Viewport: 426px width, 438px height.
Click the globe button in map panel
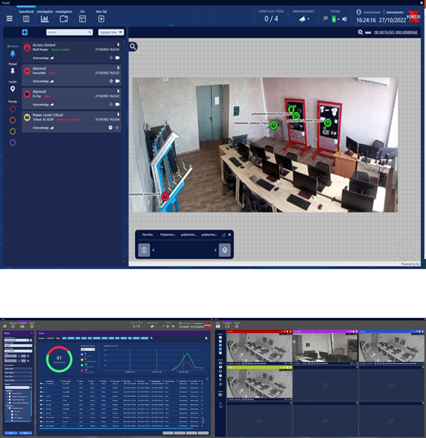(x=144, y=250)
